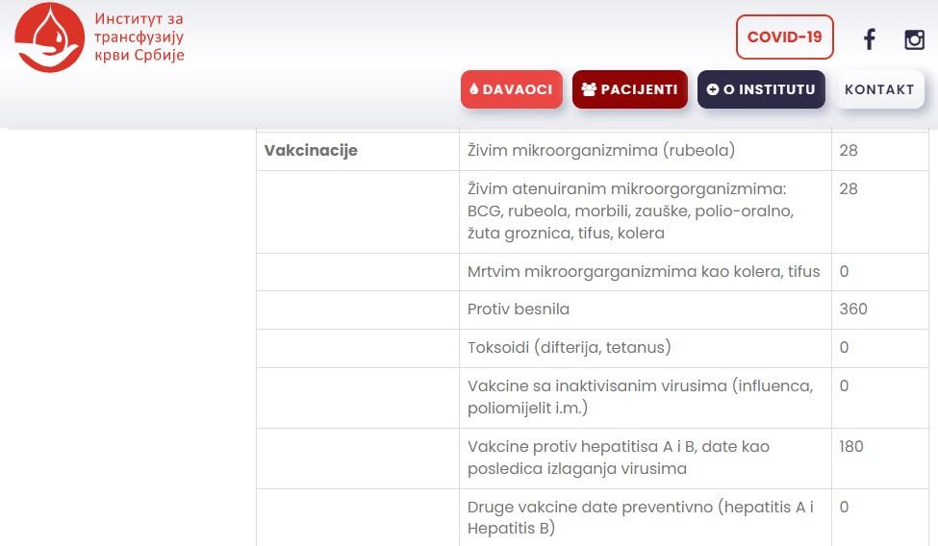Select the Mrtvim mikroorgarganizmima kao kolera, tifus cell
Image resolution: width=938 pixels, height=546 pixels.
645,272
